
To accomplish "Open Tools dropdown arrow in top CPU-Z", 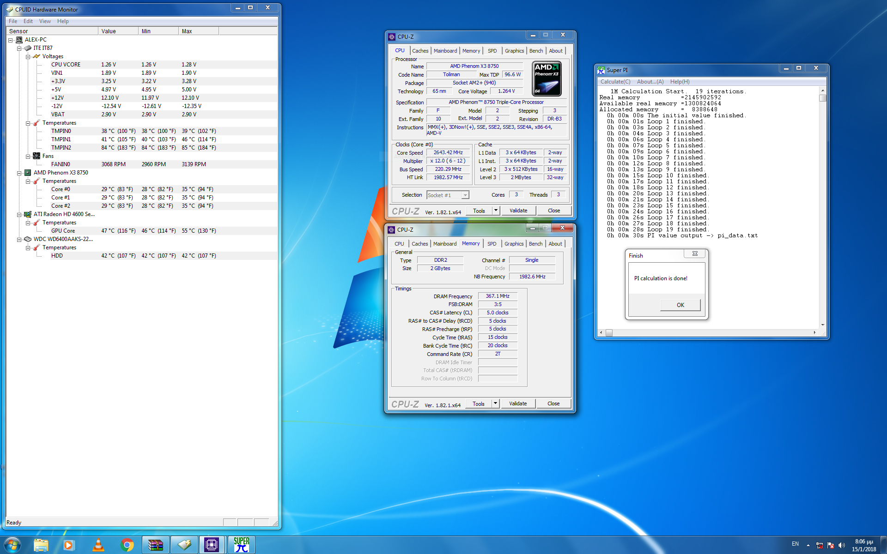I will (x=496, y=211).
